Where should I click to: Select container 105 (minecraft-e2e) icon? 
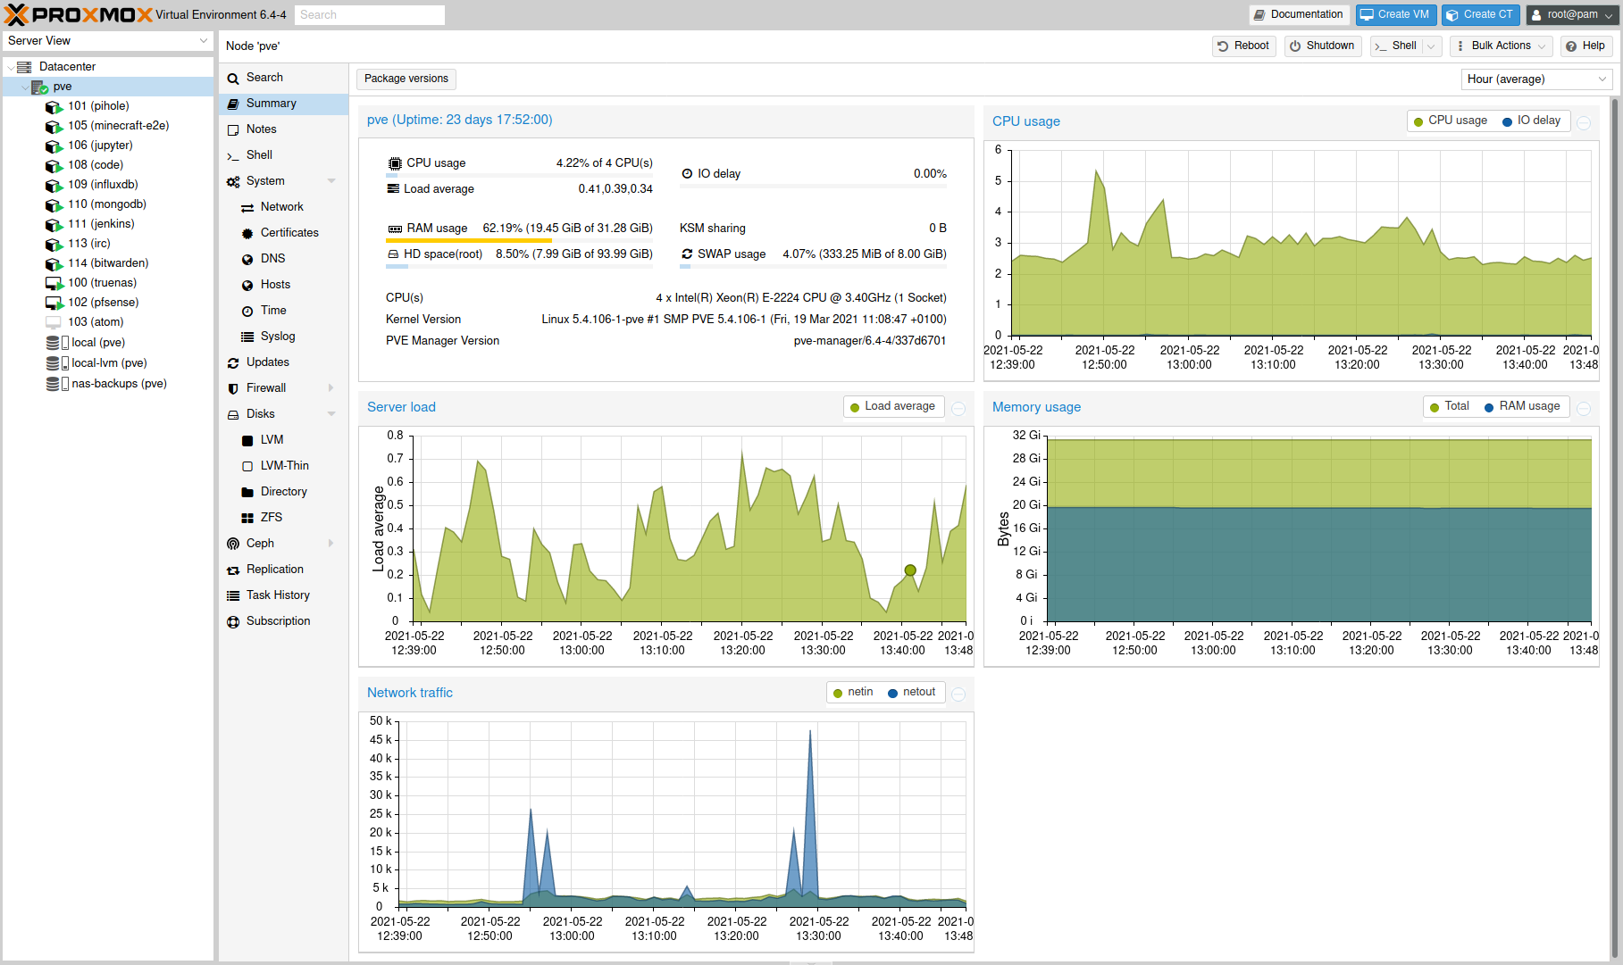point(54,127)
